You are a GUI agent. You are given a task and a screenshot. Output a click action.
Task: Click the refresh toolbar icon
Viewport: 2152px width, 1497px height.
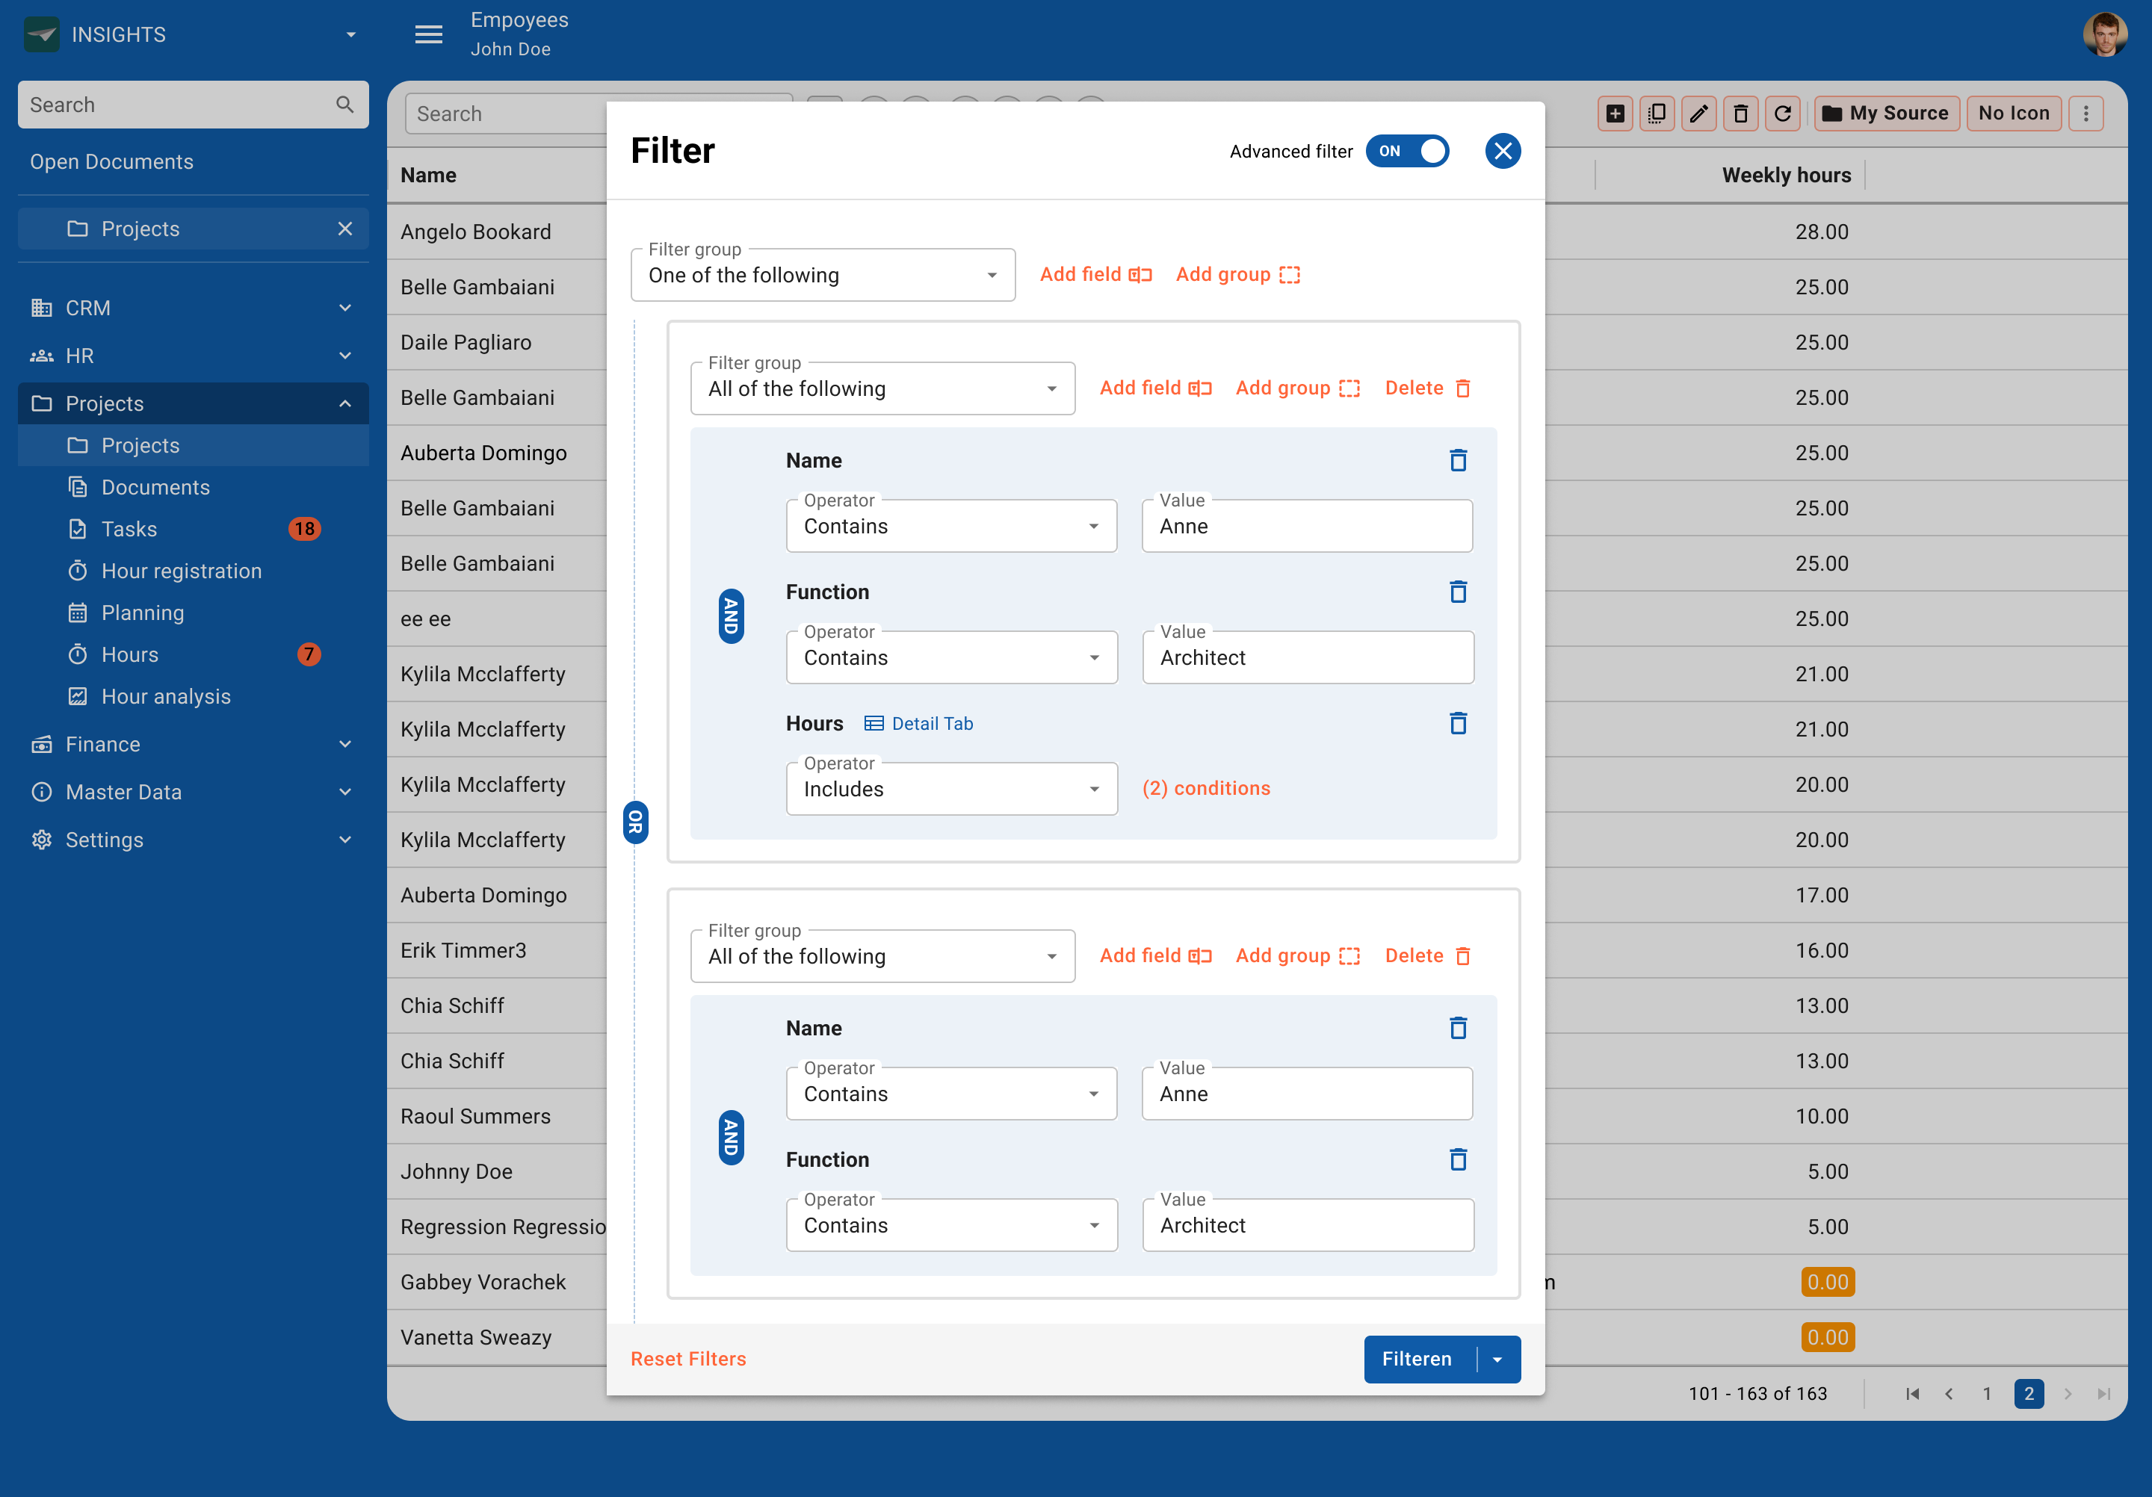[1783, 114]
